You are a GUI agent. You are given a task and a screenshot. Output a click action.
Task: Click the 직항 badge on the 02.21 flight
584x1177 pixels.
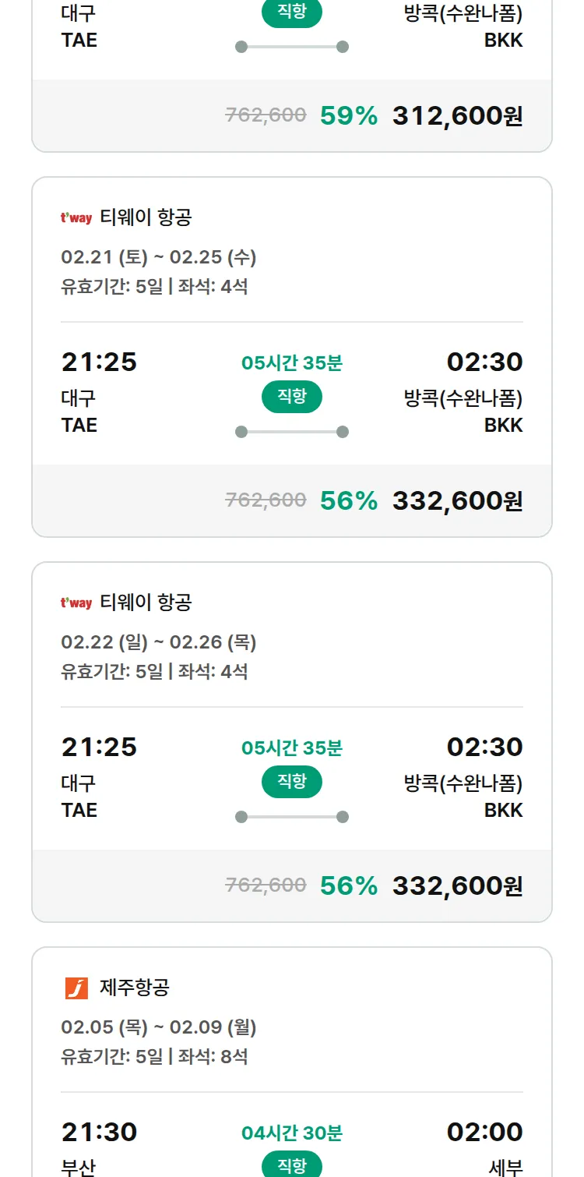click(x=292, y=398)
